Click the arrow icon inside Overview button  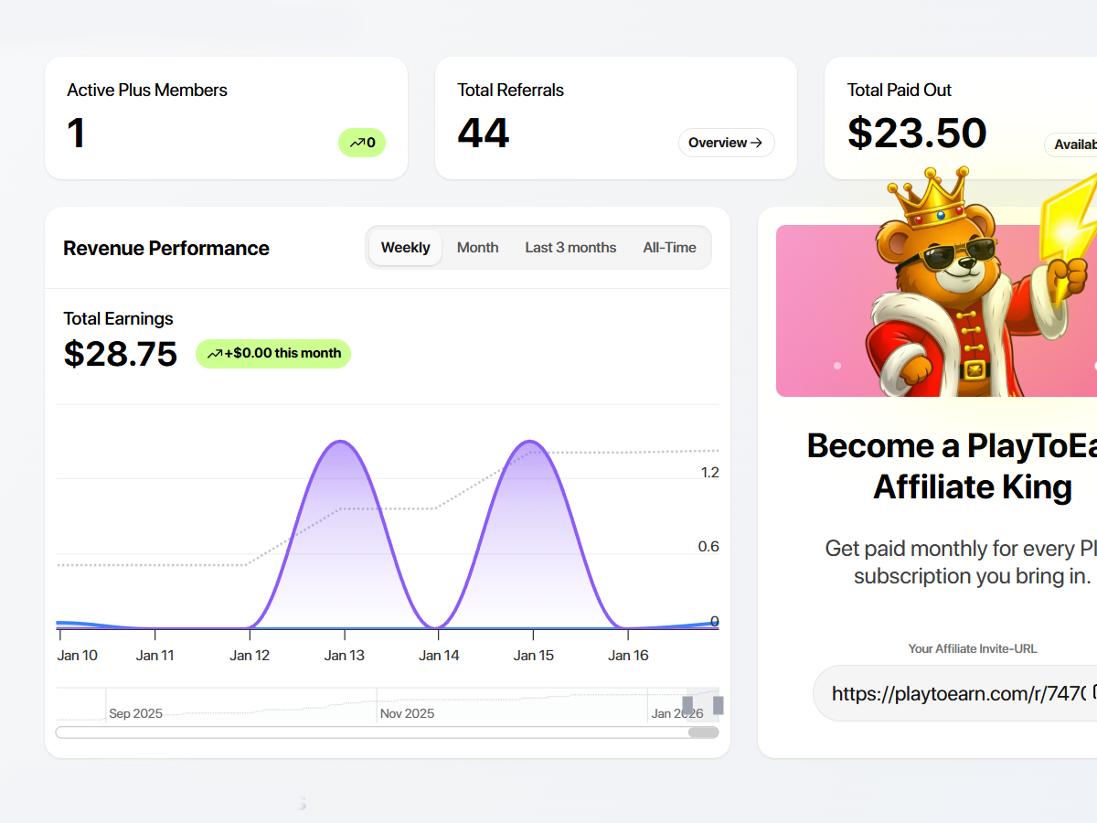[x=759, y=143]
